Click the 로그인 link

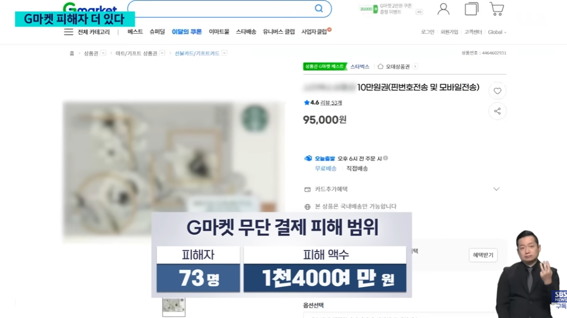click(428, 32)
